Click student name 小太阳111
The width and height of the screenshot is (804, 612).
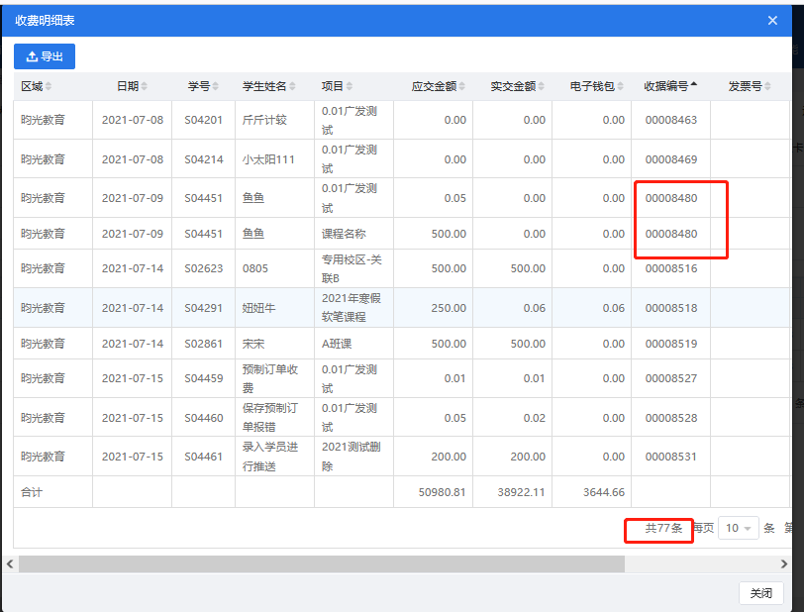click(268, 159)
